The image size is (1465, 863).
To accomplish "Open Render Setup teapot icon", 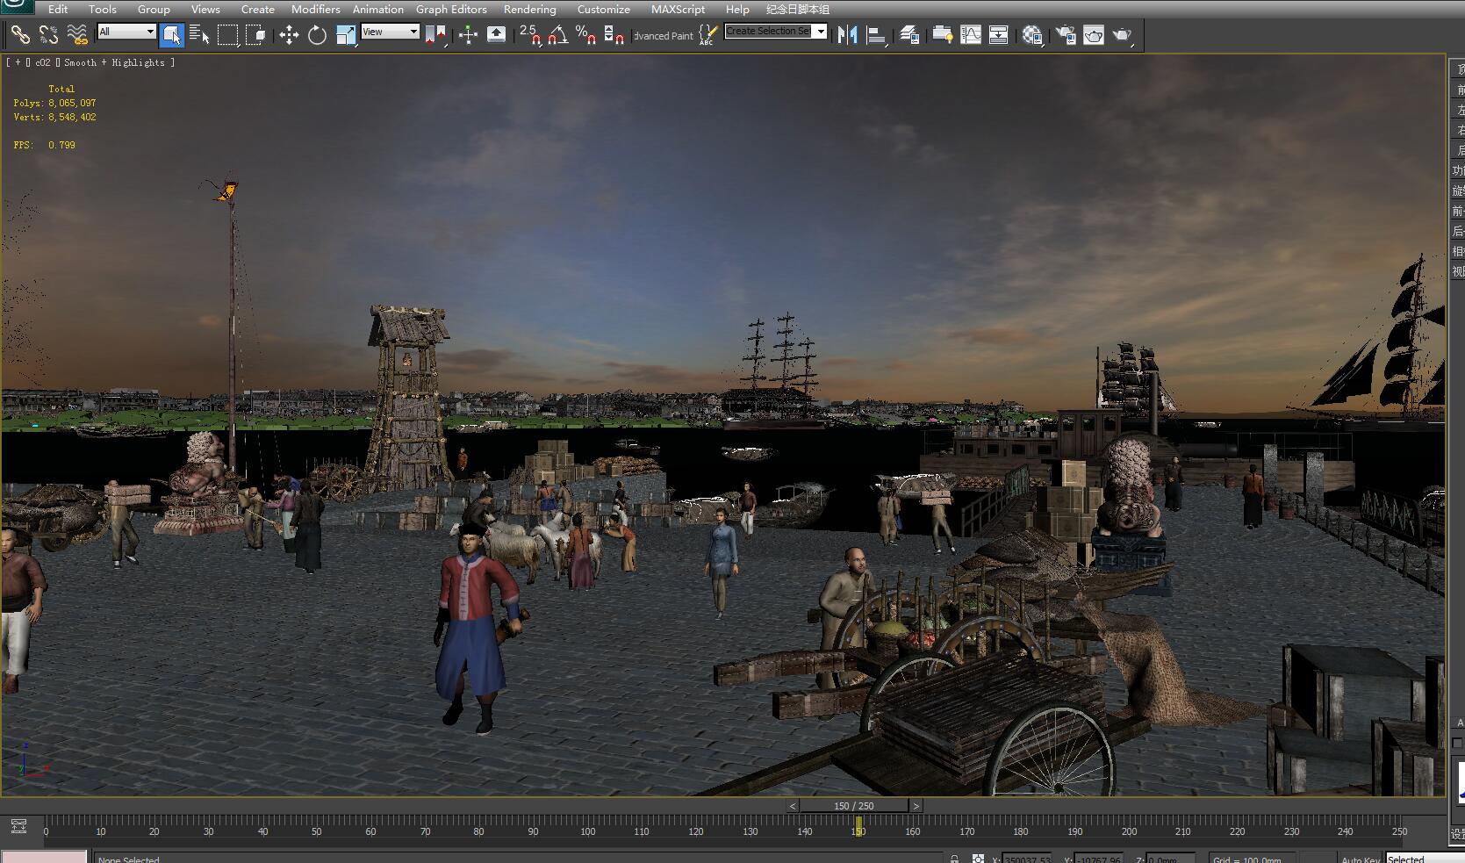I will pos(1066,35).
